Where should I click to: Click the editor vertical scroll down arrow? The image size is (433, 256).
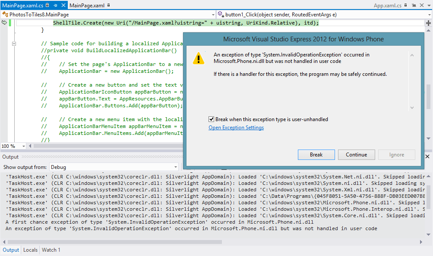(x=428, y=139)
